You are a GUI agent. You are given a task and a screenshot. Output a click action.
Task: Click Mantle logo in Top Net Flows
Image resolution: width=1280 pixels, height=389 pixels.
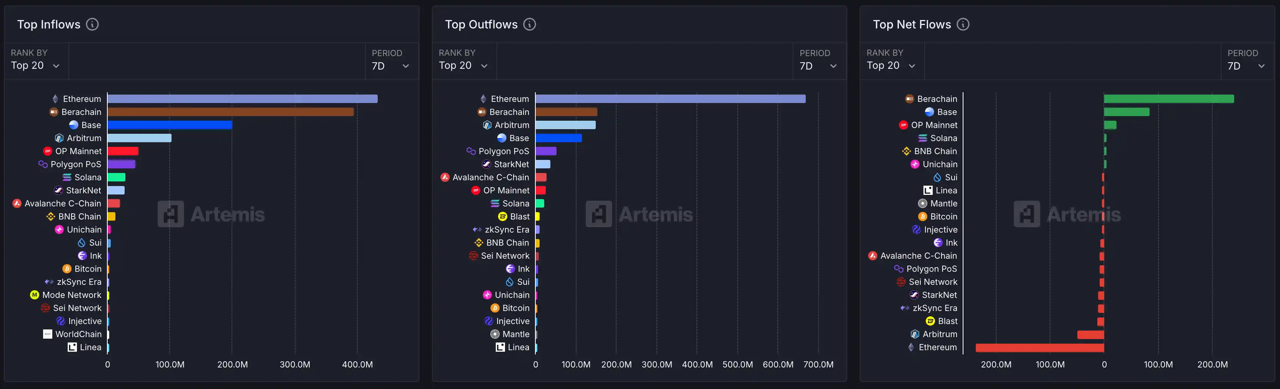click(x=922, y=204)
